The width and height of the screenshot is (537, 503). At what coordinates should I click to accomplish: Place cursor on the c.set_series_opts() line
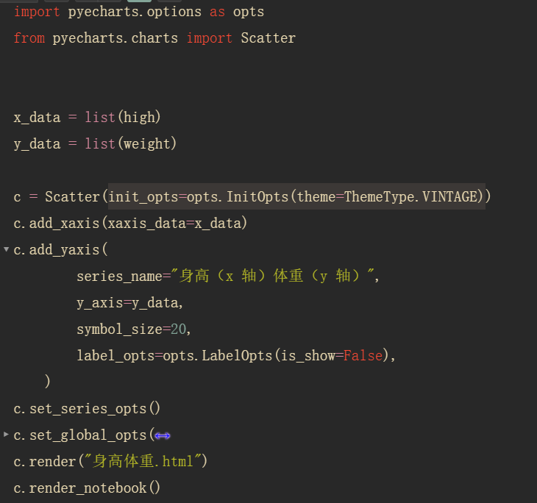coord(87,408)
